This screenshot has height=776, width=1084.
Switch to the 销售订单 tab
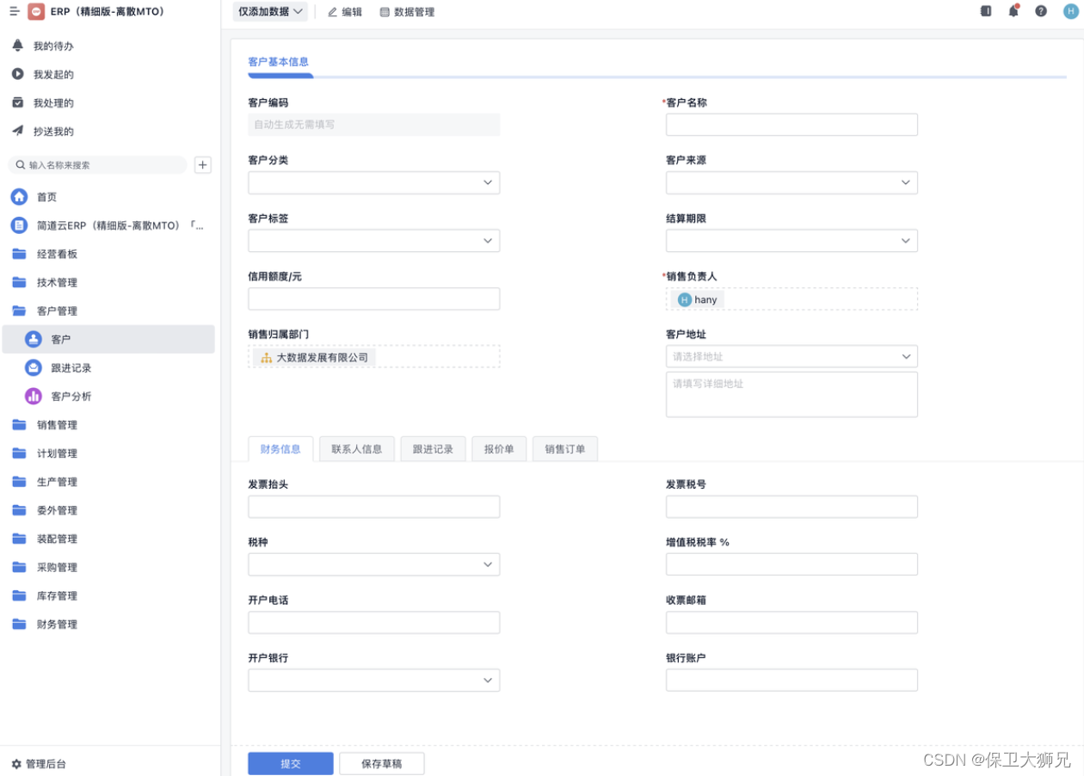[x=565, y=449]
